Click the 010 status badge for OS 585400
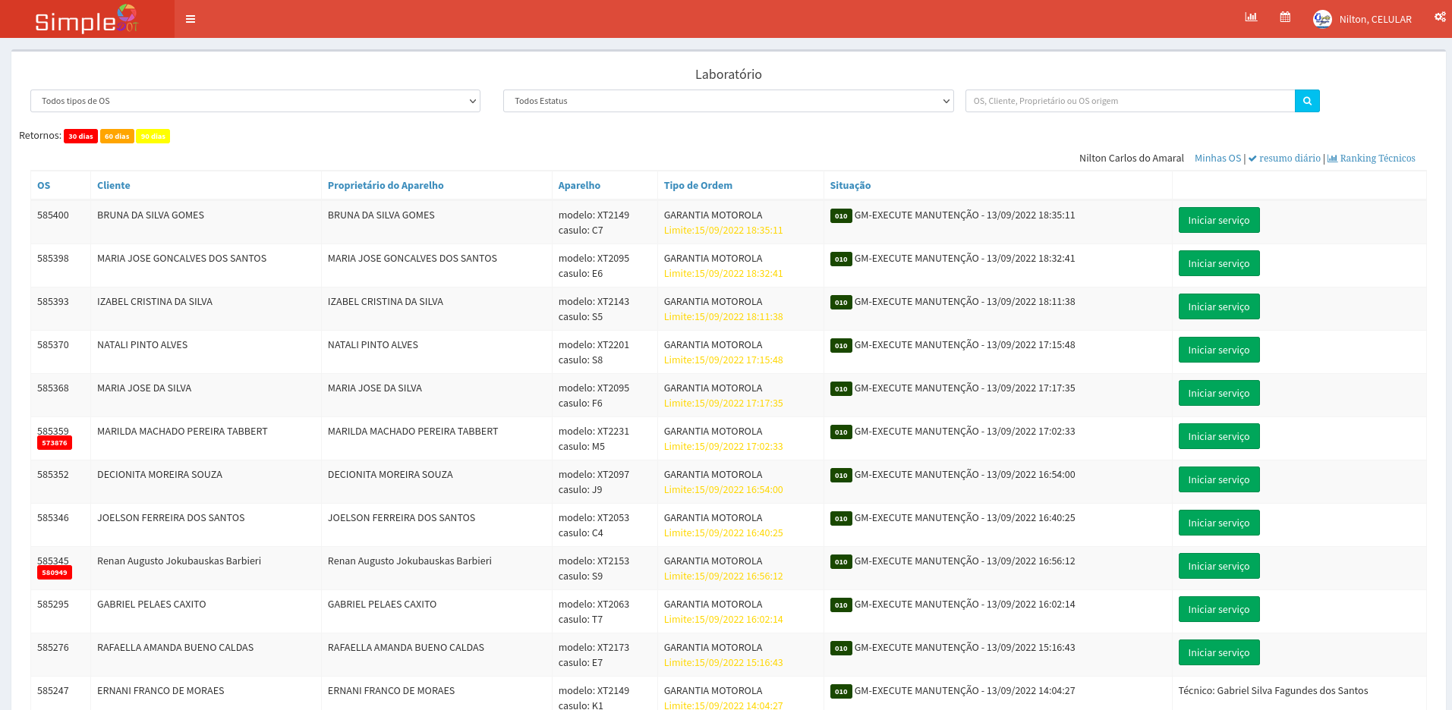The image size is (1452, 710). click(x=840, y=216)
